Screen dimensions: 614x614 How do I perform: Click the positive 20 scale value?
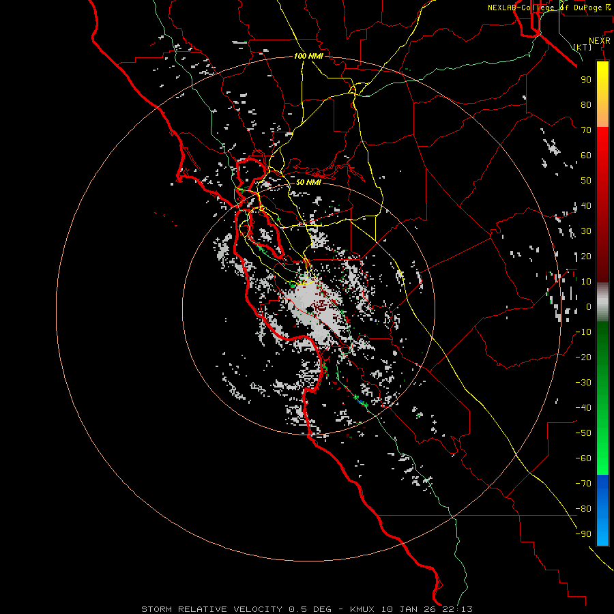[x=586, y=256]
